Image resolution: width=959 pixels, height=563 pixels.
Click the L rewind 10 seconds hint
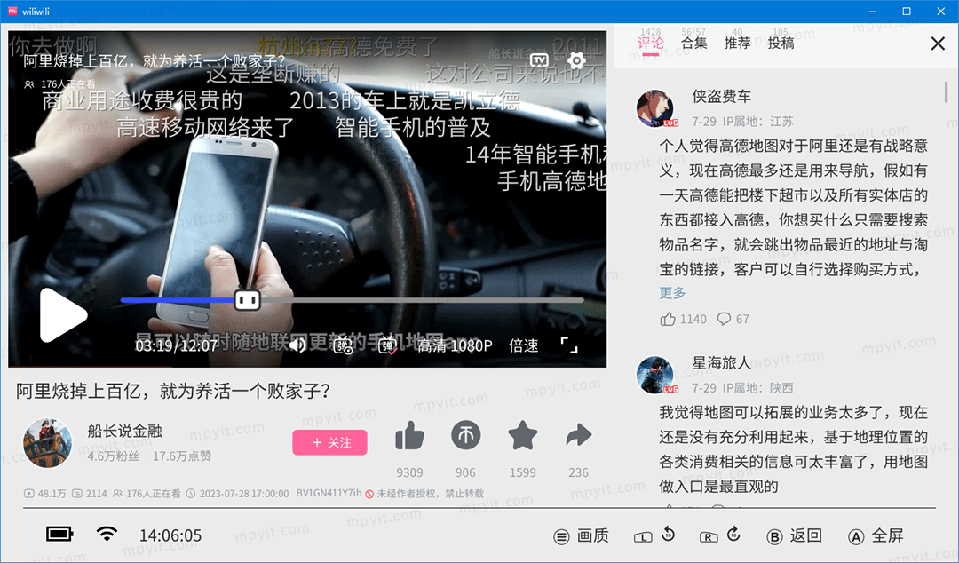point(654,535)
